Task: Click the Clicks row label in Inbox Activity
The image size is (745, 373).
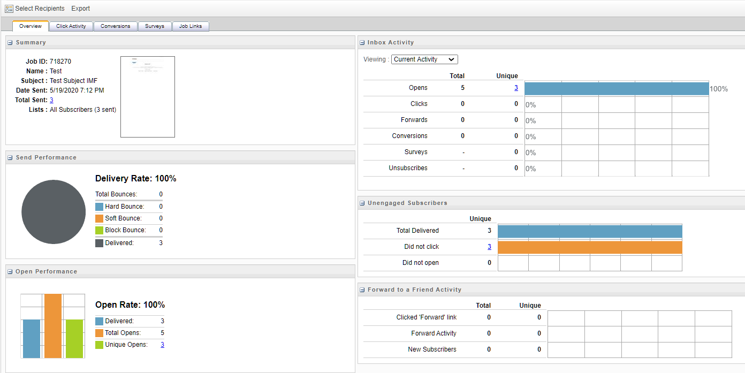Action: click(x=419, y=104)
